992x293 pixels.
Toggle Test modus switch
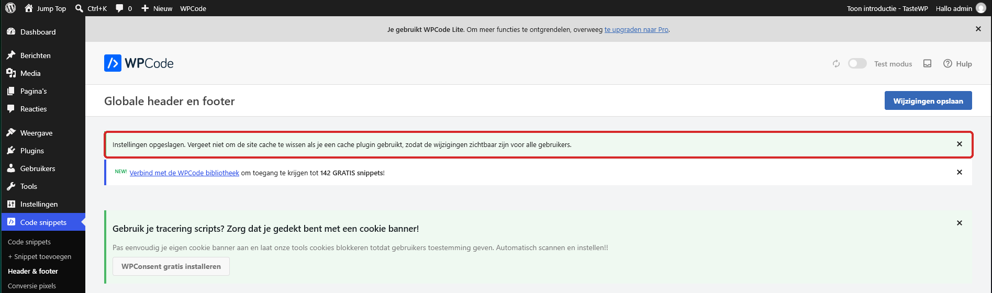click(x=857, y=63)
